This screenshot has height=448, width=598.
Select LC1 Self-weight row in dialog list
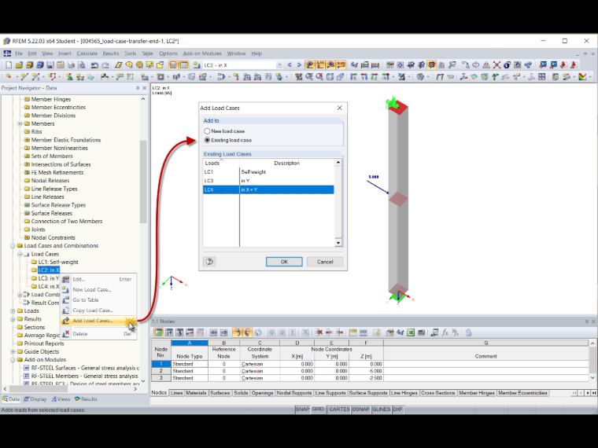pos(268,172)
